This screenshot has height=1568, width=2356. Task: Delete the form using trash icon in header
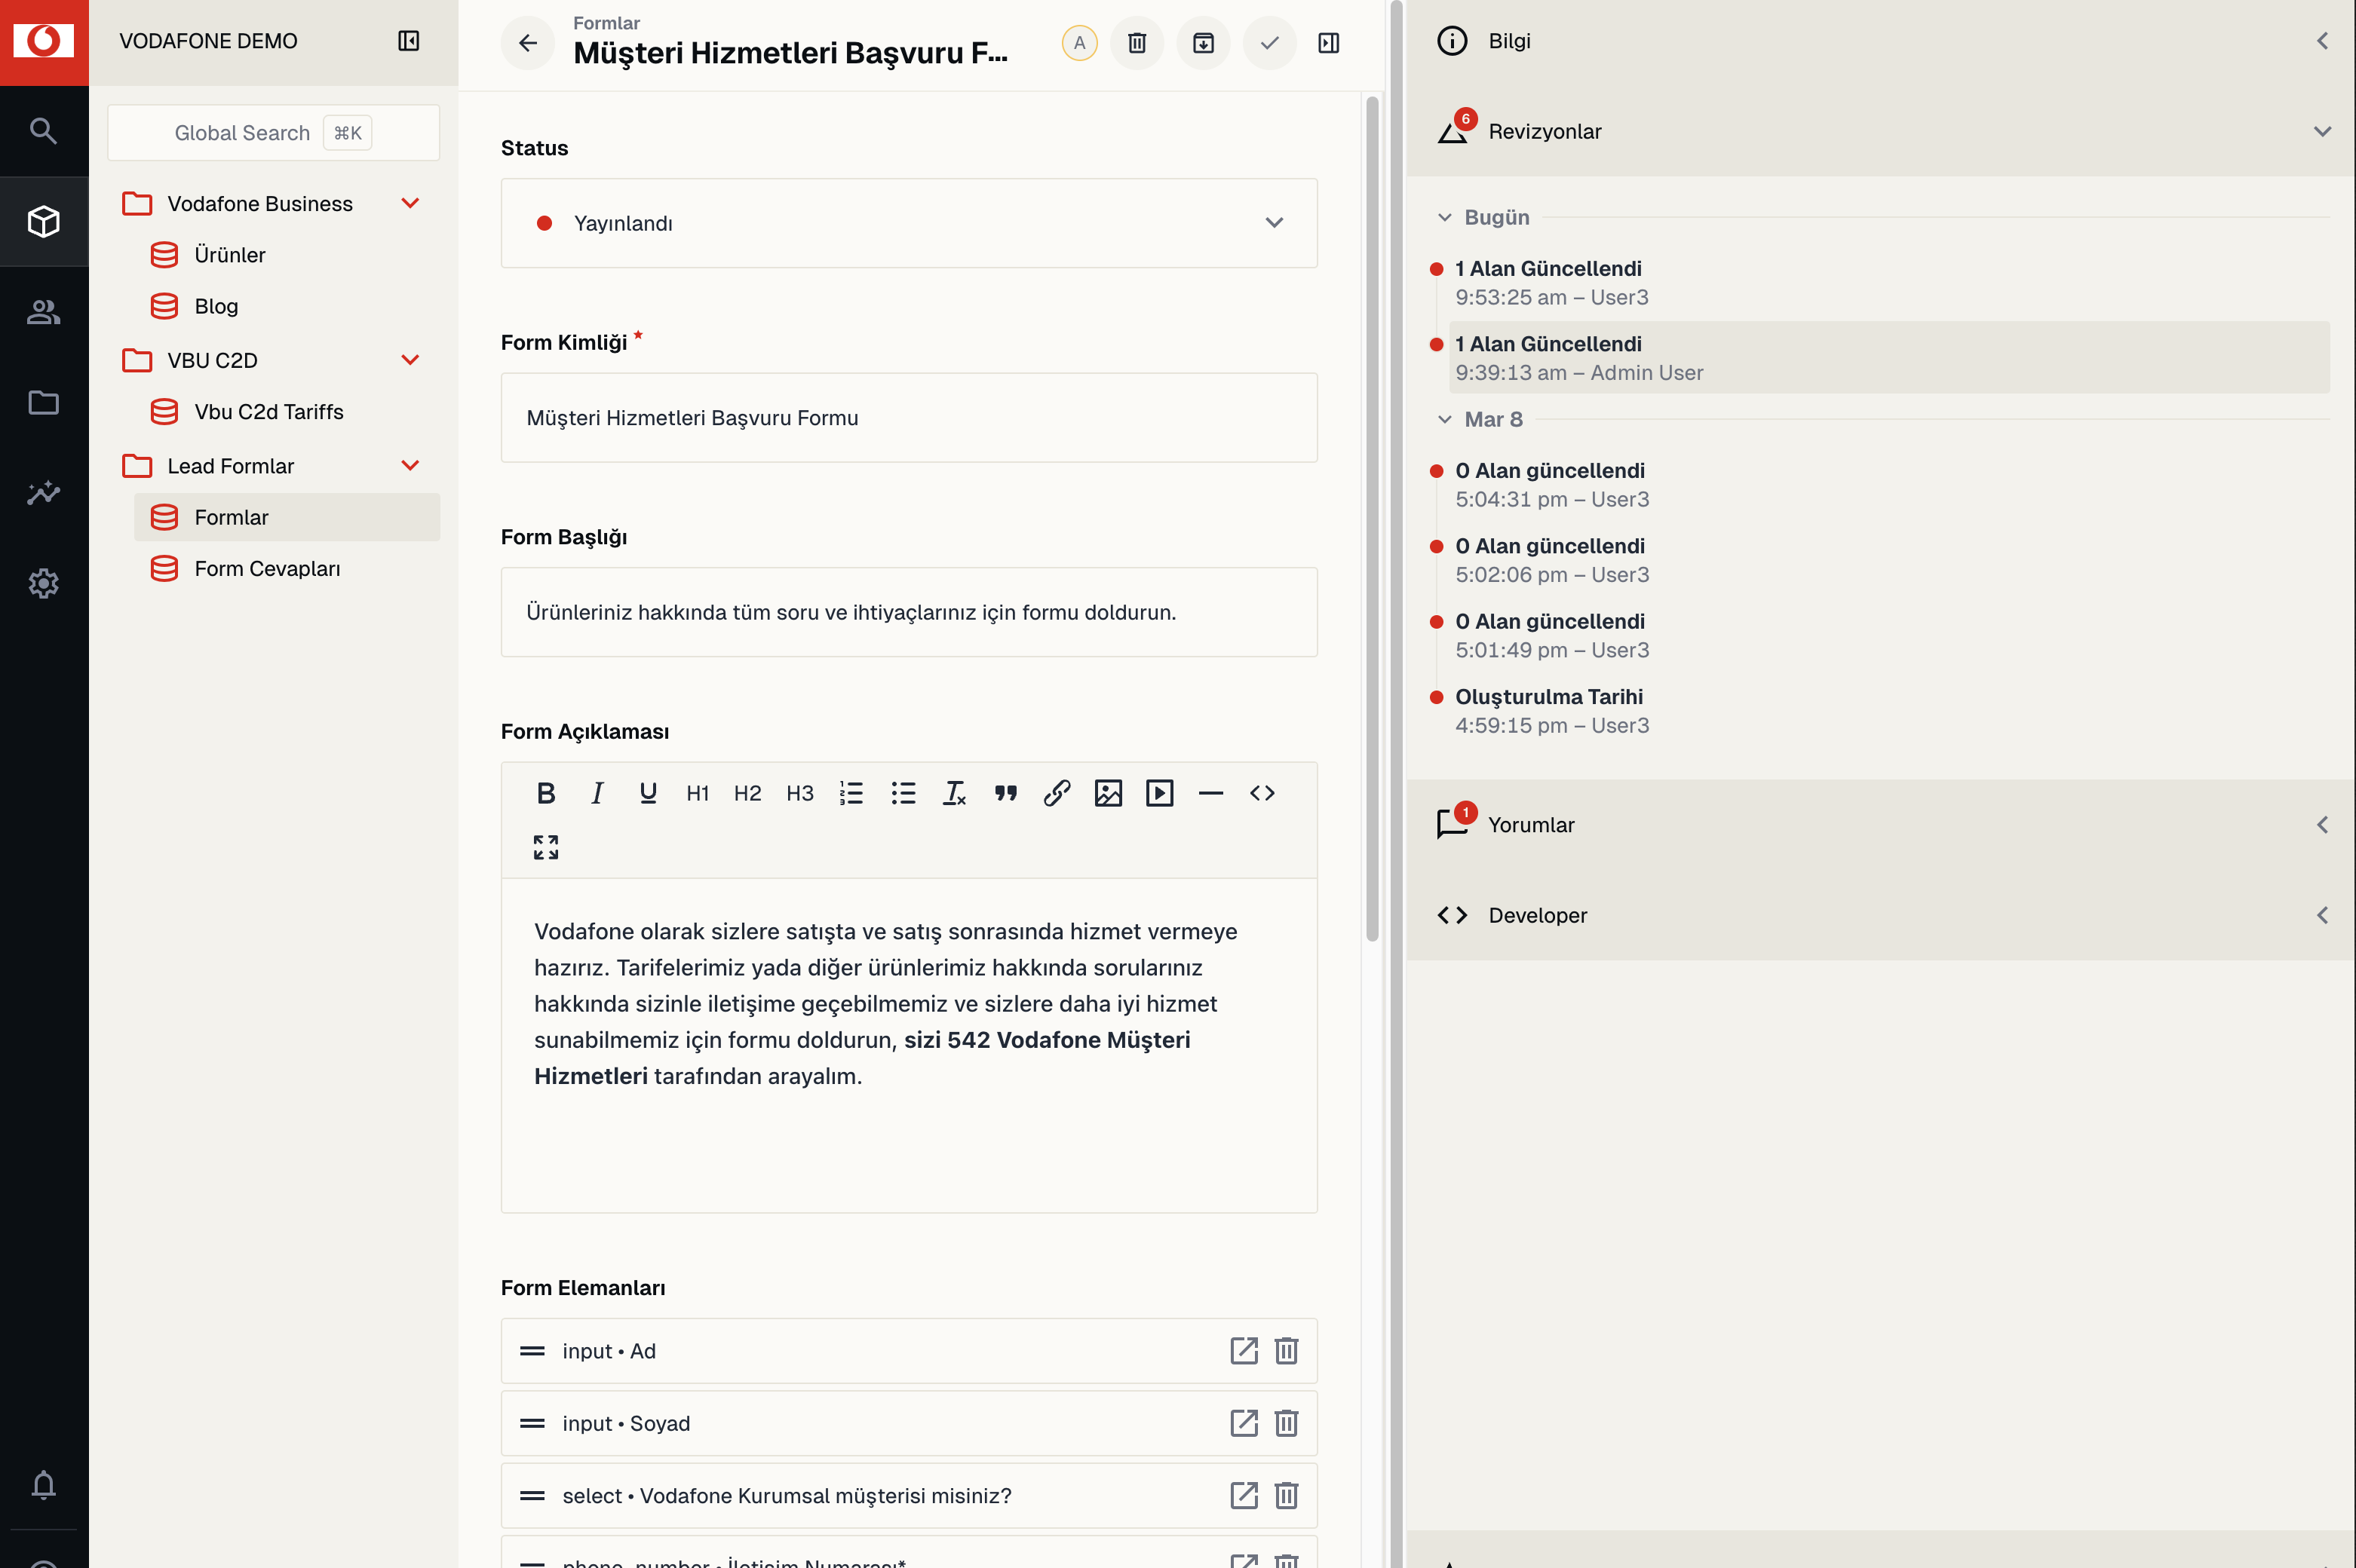click(x=1137, y=43)
